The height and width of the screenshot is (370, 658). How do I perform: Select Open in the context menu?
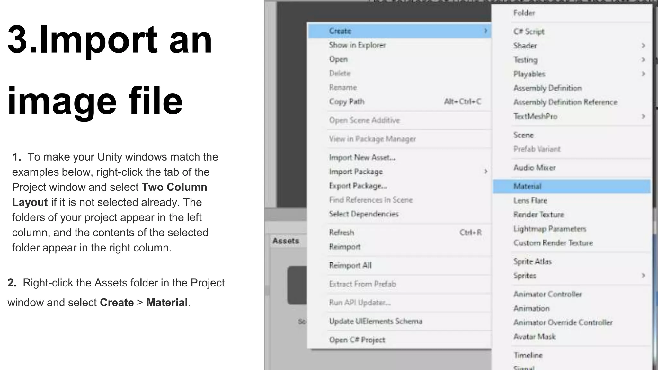399,59
